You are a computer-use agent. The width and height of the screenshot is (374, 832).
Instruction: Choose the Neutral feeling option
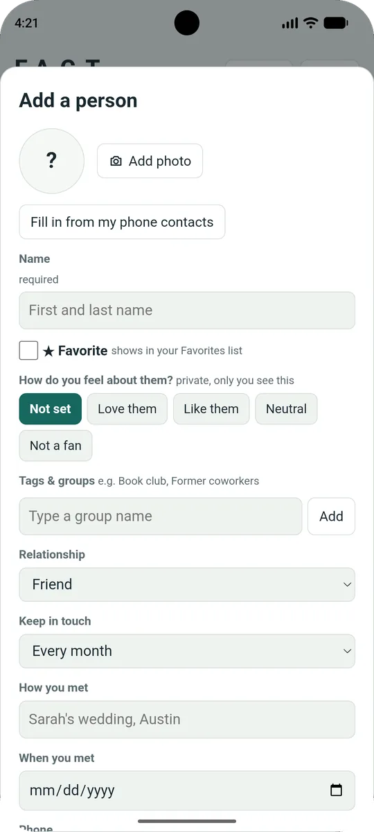pos(286,408)
